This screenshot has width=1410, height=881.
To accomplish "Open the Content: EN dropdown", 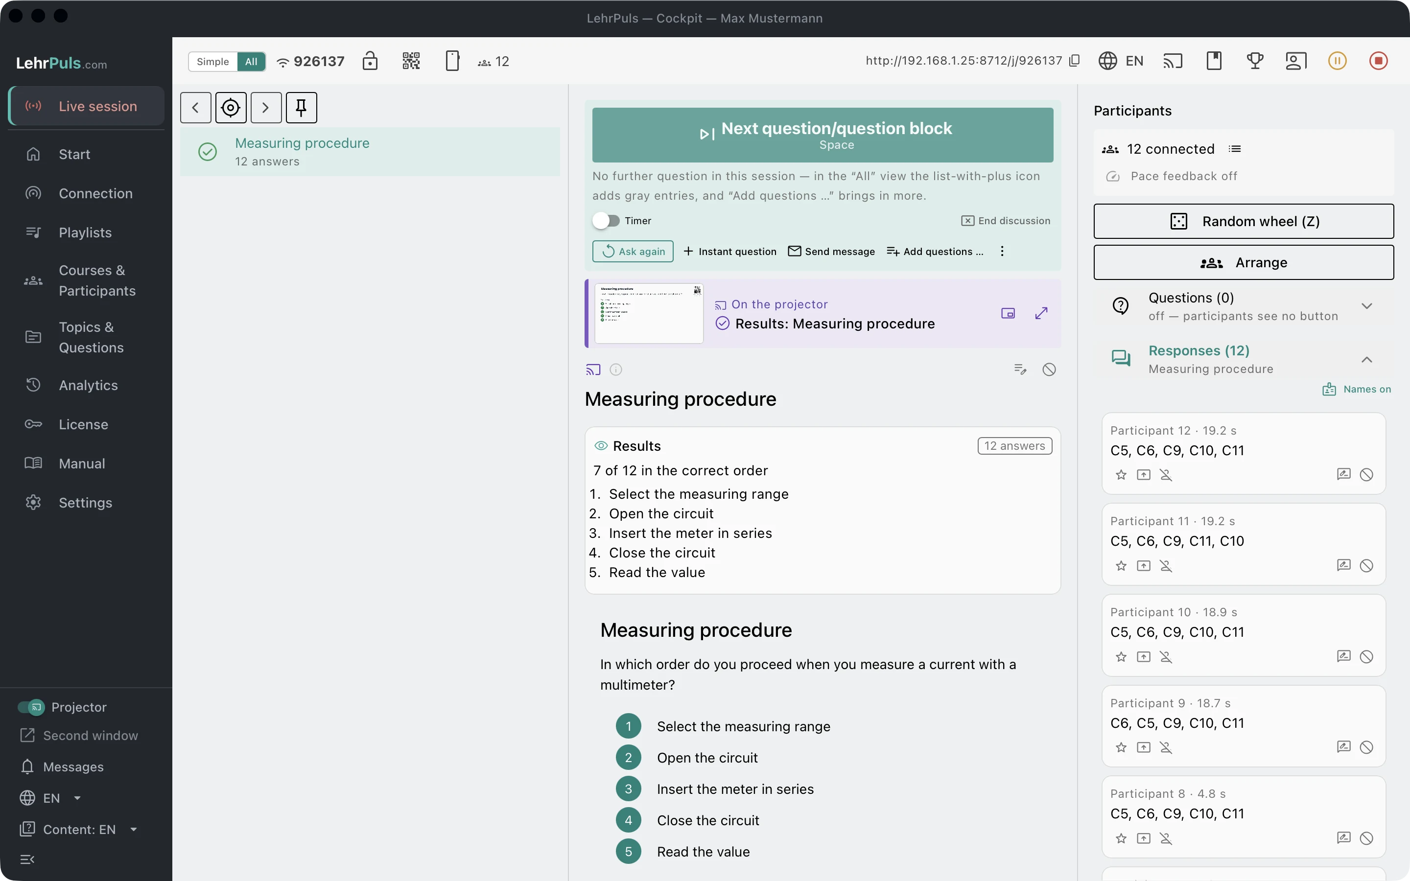I will (x=79, y=829).
